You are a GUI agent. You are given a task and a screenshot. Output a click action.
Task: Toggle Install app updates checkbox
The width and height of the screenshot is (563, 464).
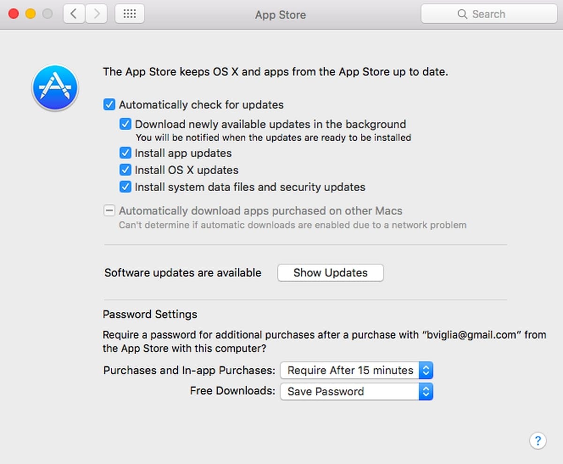(x=125, y=153)
